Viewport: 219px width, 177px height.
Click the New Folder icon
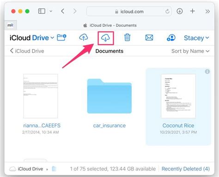pyautogui.click(x=61, y=37)
